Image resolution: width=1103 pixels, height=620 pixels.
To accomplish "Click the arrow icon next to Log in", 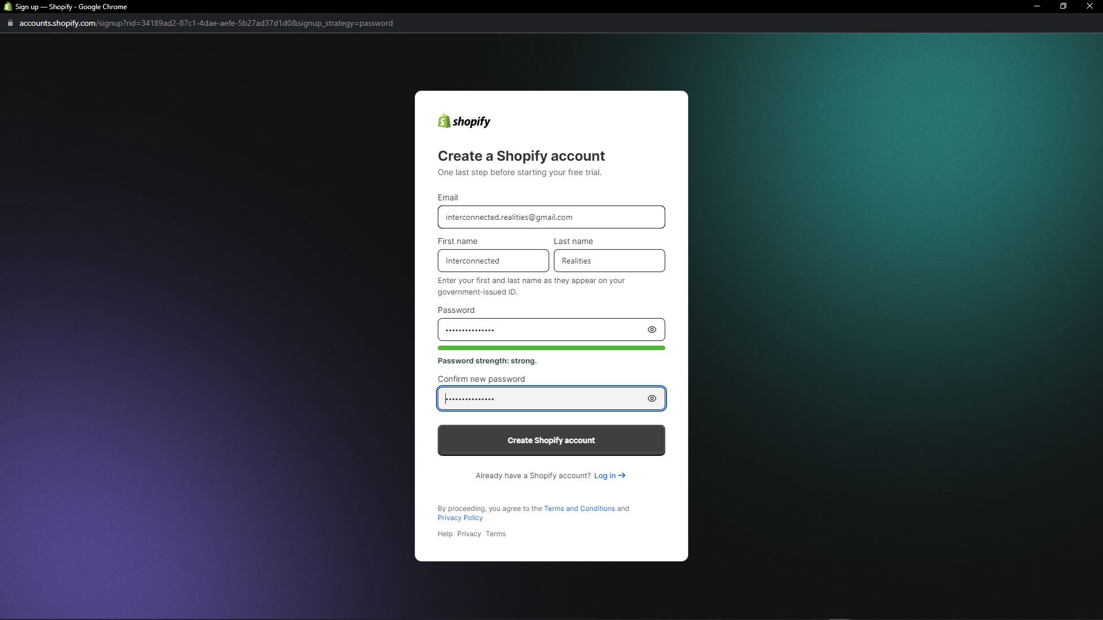I will (621, 475).
